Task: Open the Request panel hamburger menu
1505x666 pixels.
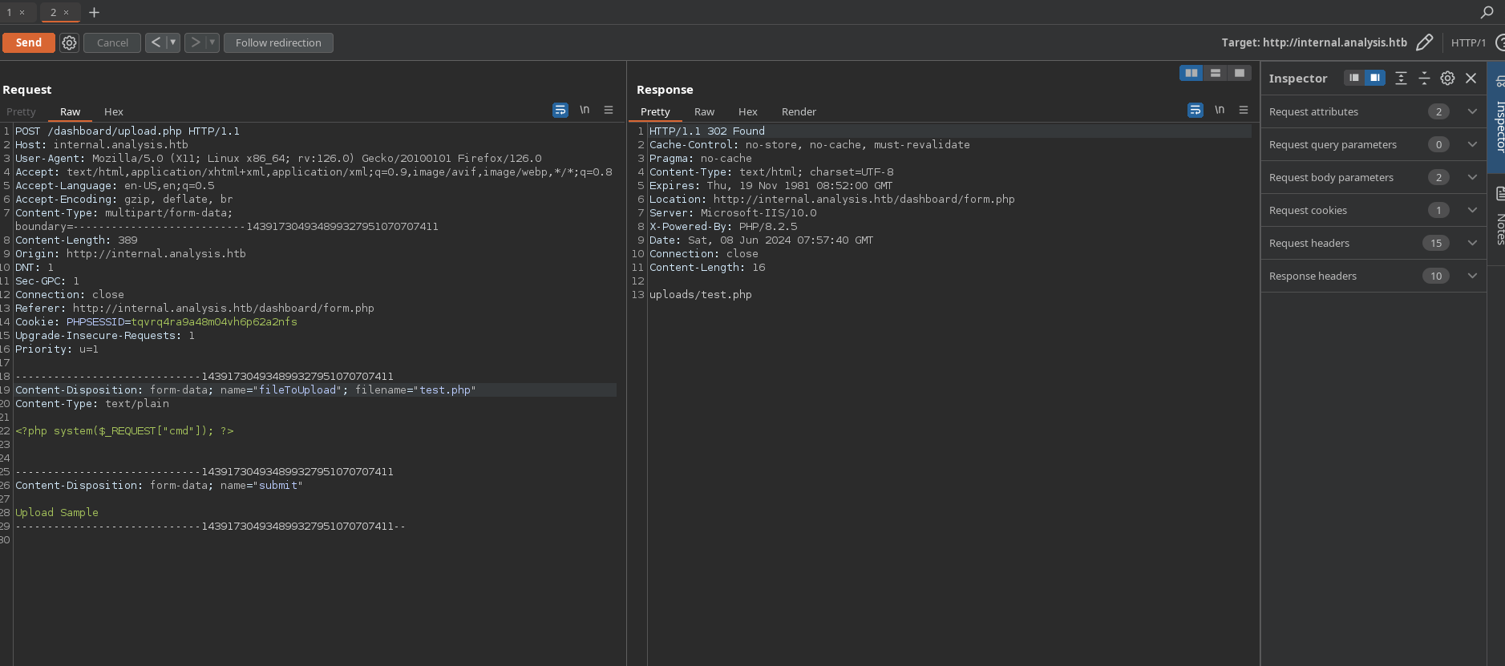Action: (x=609, y=110)
